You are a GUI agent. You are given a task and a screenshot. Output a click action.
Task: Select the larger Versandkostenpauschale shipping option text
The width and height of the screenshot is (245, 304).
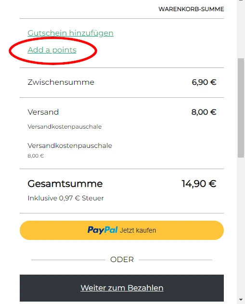pos(70,145)
